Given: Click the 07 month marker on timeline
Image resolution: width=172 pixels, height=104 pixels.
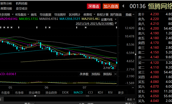Looking at the screenshot, I should click(85, 88).
